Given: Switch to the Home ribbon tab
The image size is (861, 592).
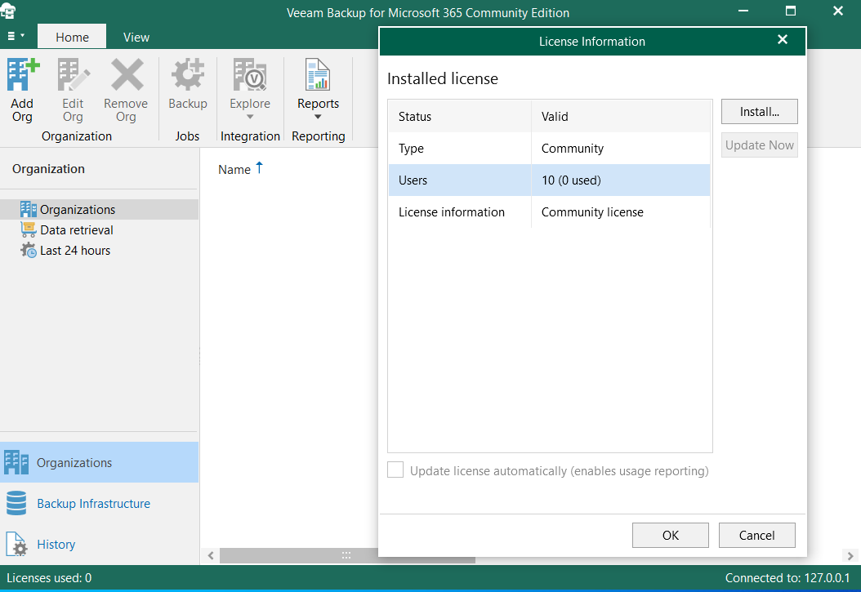Looking at the screenshot, I should (72, 37).
